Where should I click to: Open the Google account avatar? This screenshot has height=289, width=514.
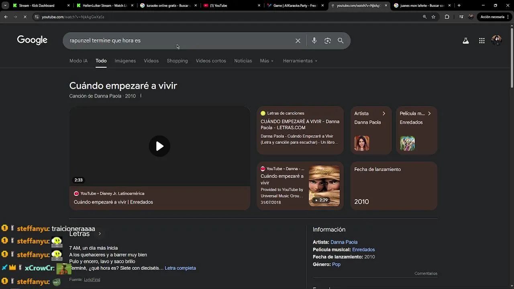point(497,41)
